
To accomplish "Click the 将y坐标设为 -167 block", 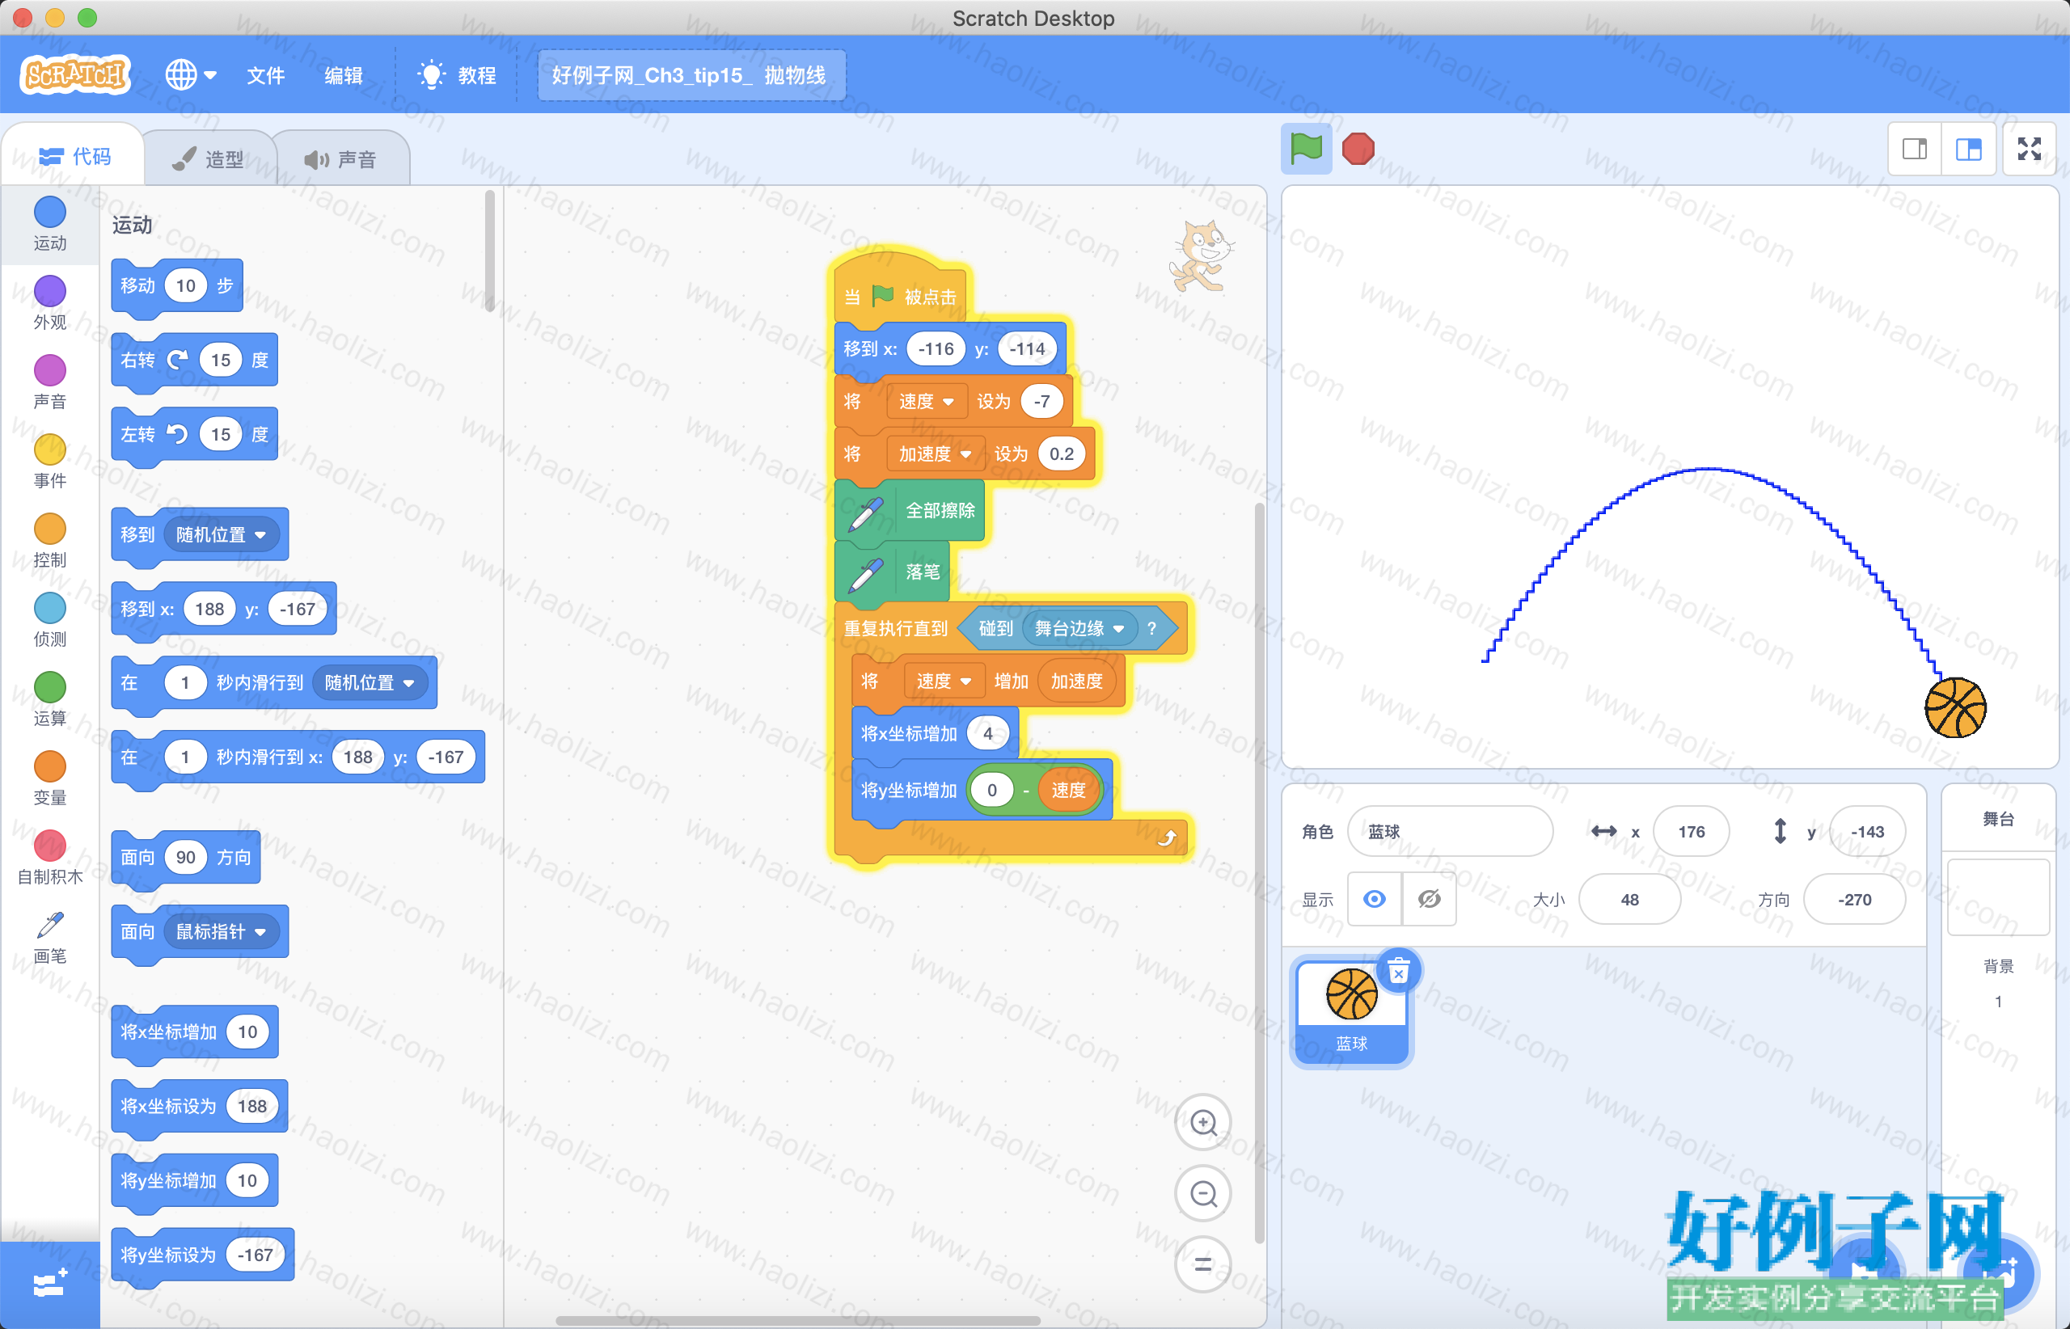I will tap(203, 1255).
